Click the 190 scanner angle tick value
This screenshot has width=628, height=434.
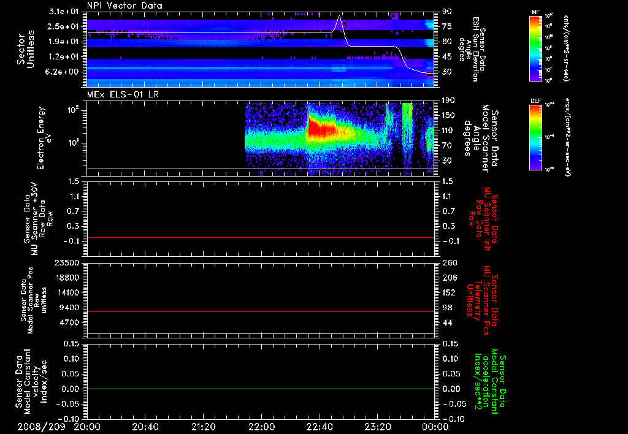tap(449, 101)
